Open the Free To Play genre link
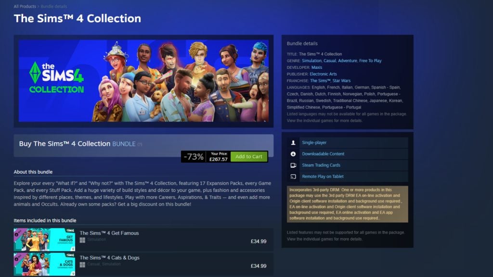 coord(370,61)
